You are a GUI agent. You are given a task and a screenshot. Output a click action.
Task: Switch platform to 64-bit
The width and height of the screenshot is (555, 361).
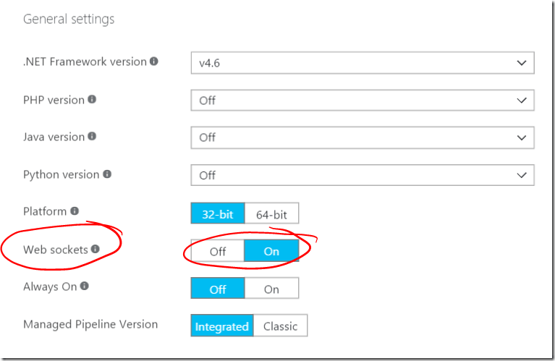[x=271, y=213]
